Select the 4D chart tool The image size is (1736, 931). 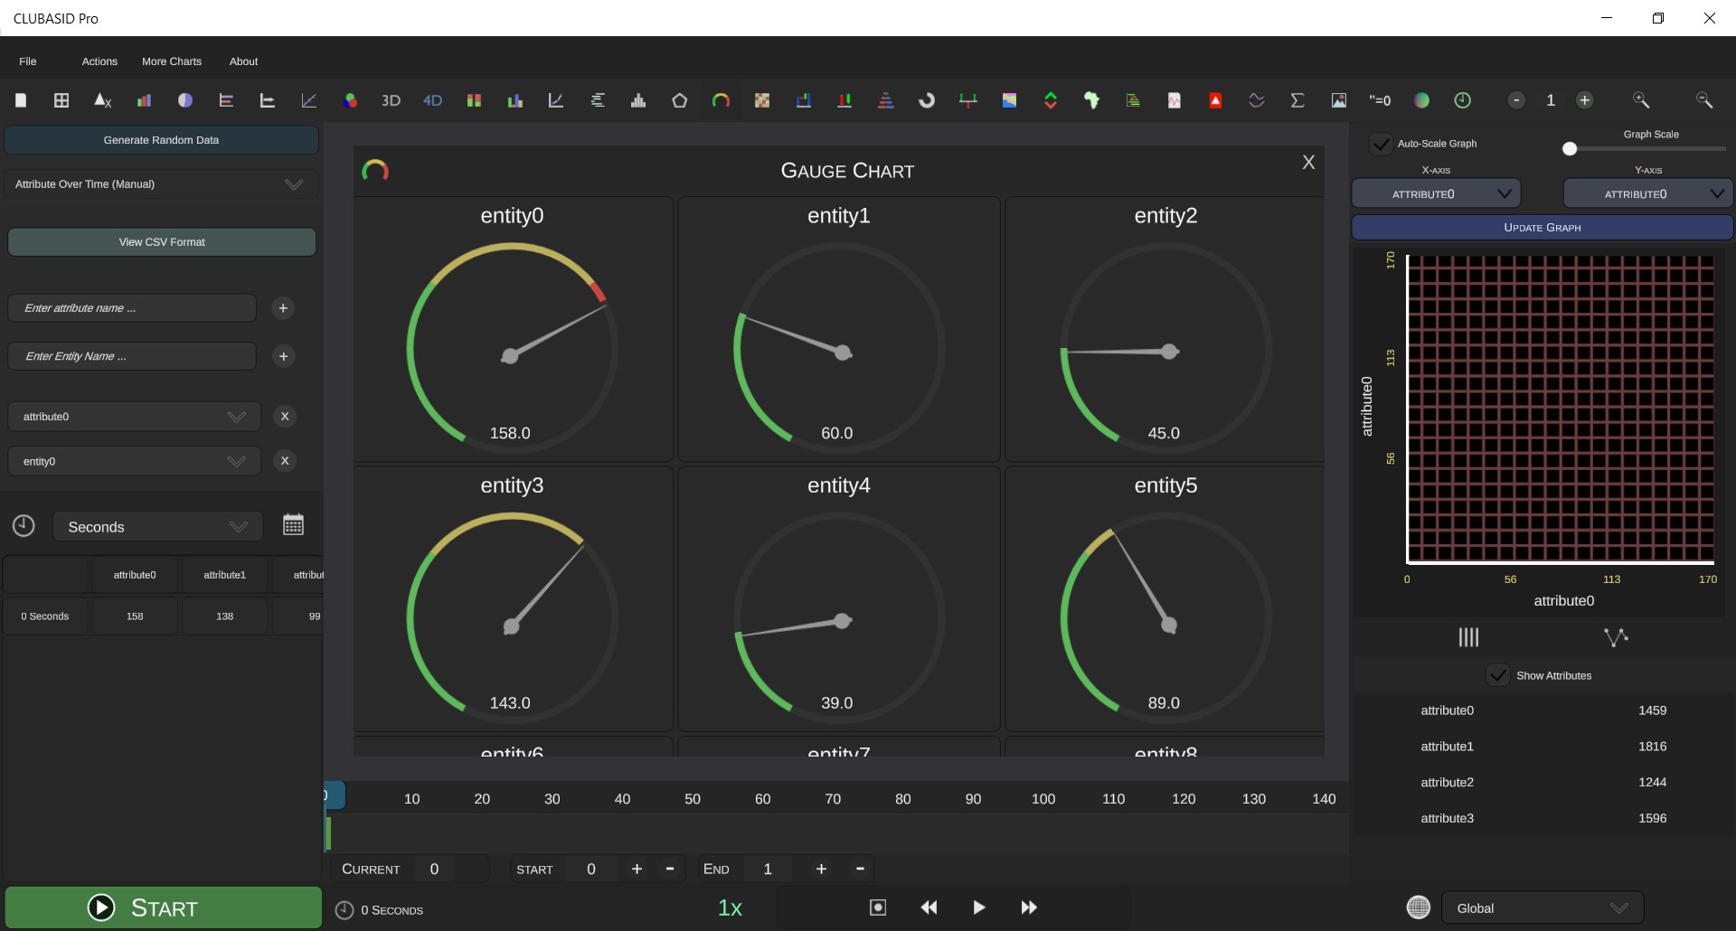pyautogui.click(x=432, y=100)
